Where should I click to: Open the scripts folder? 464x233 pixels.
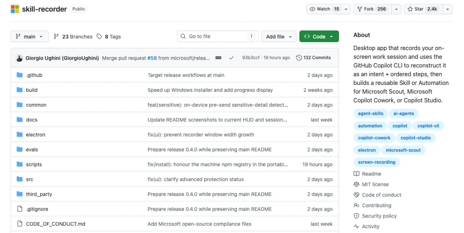tap(34, 164)
